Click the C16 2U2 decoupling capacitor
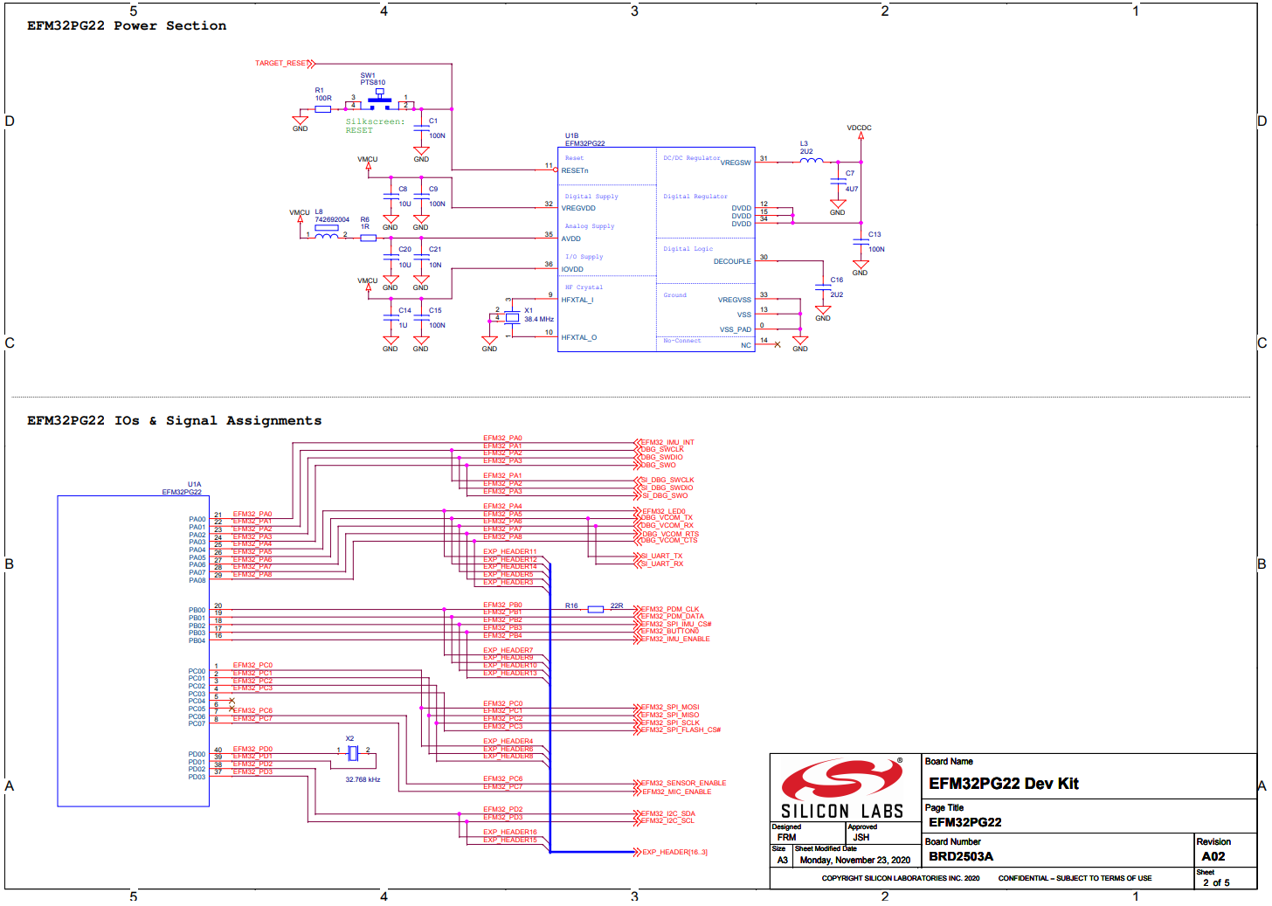Screen dimensions: 1272x906 [x=823, y=287]
